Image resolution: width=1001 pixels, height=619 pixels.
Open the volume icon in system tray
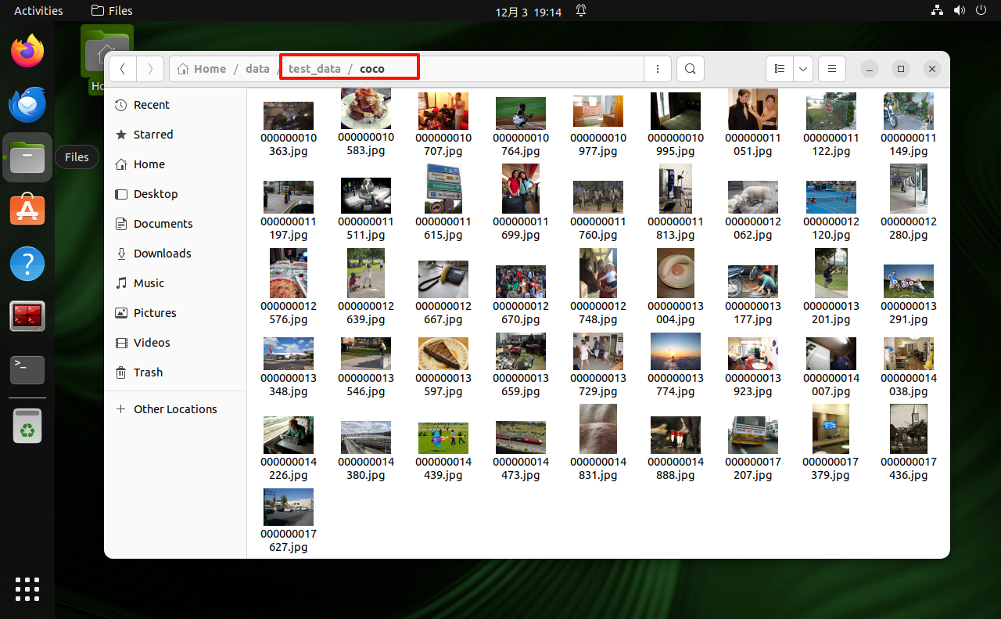click(960, 11)
